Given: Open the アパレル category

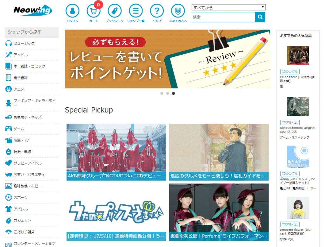Looking at the screenshot, I should pyautogui.click(x=21, y=209).
